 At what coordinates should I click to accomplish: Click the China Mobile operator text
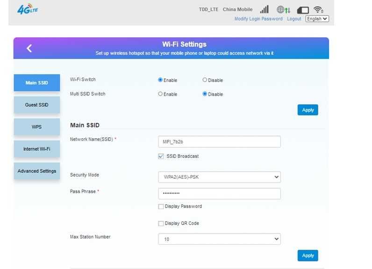coord(237,9)
